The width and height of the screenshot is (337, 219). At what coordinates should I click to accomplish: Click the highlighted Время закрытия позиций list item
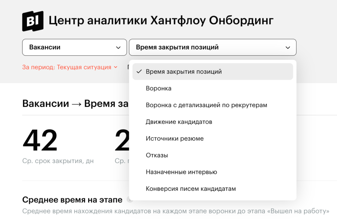(184, 72)
